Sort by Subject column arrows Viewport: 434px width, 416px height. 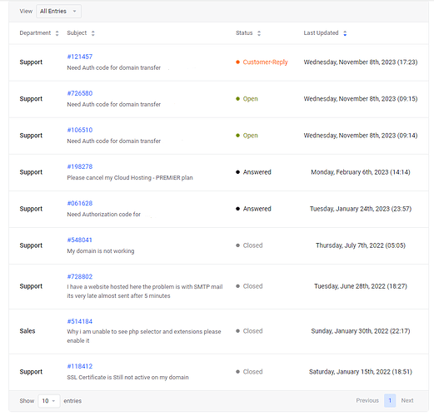pos(93,33)
